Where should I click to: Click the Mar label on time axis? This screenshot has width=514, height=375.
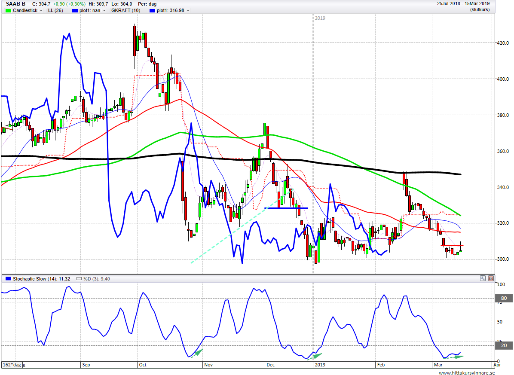438,365
